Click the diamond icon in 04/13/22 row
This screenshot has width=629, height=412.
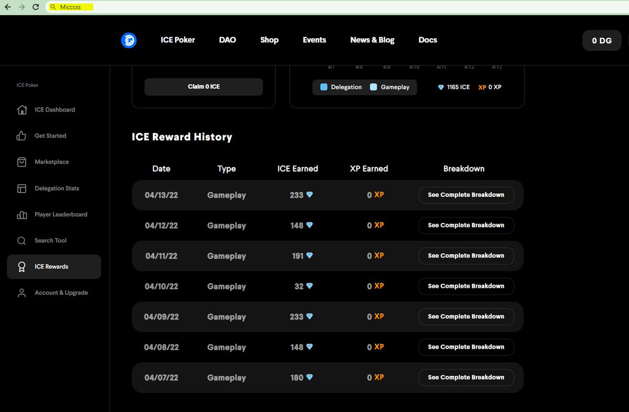310,195
